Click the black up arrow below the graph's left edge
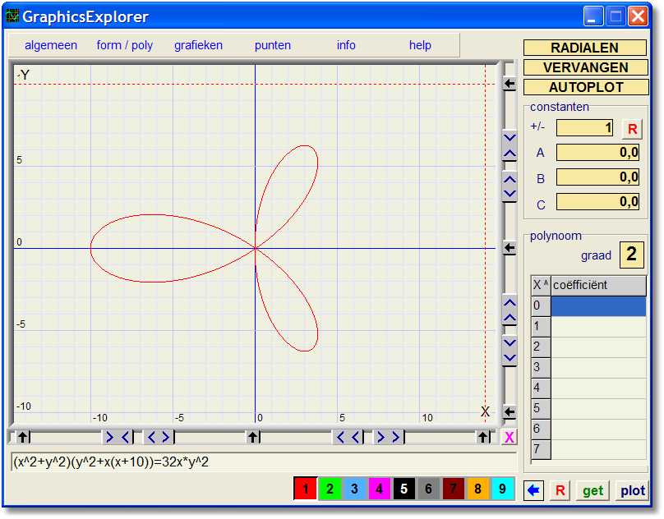Screen dimensions: 664x519 point(23,437)
